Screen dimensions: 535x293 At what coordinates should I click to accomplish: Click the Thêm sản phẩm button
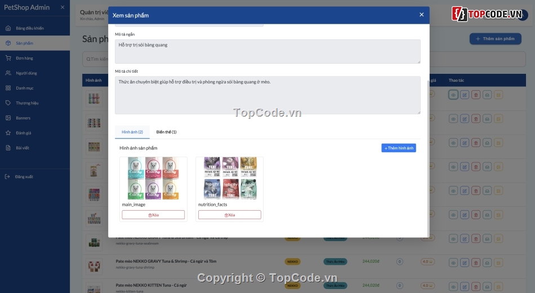coord(496,38)
